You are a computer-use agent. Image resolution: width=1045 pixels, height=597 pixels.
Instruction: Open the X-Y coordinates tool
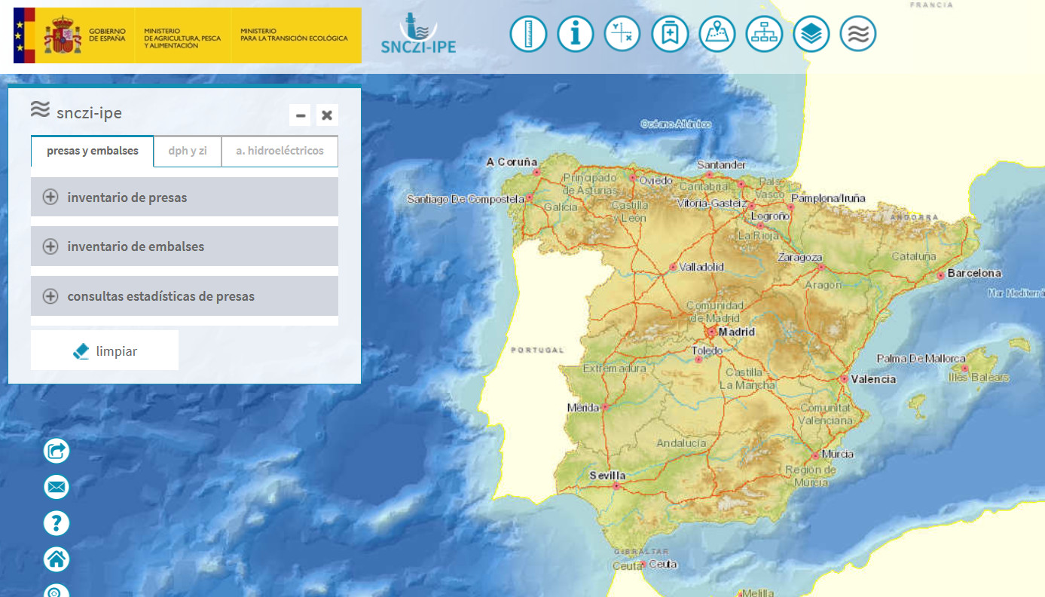click(x=622, y=34)
